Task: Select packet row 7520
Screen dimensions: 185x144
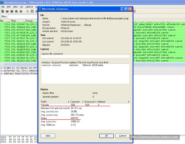Action: click(19, 47)
